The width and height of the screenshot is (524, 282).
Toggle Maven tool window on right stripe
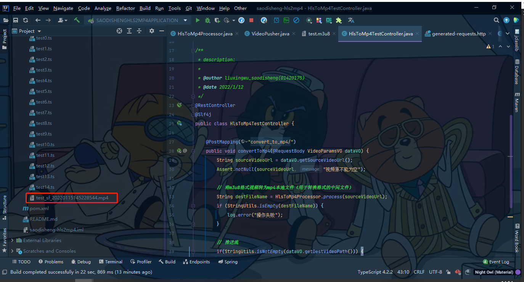click(517, 102)
